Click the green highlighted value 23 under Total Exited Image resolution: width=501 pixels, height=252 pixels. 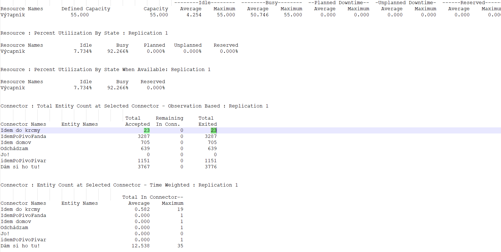coord(214,130)
